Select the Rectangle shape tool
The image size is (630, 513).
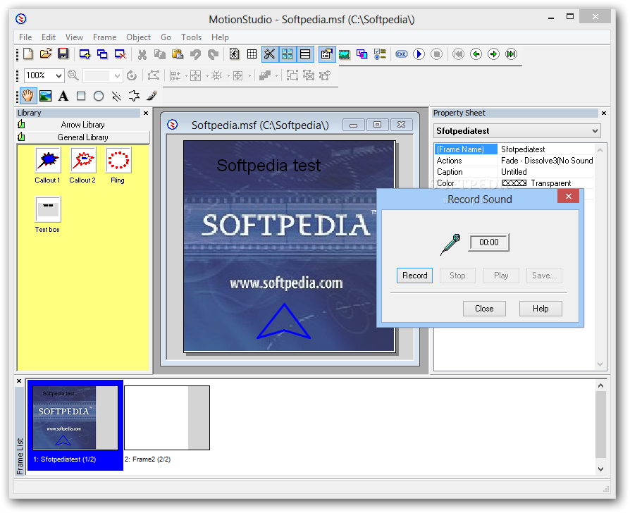pos(81,96)
